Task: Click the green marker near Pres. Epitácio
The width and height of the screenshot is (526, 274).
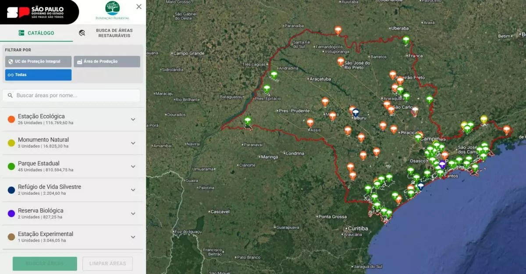Action: pyautogui.click(x=267, y=88)
